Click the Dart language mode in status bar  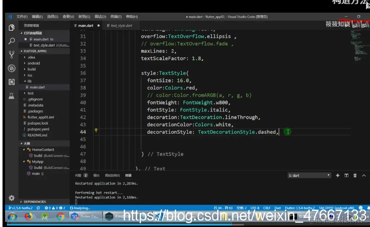coord(277,208)
